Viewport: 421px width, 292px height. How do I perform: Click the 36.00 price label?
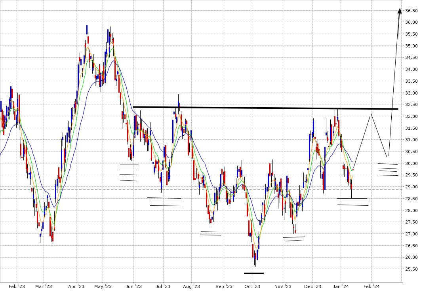(411, 22)
